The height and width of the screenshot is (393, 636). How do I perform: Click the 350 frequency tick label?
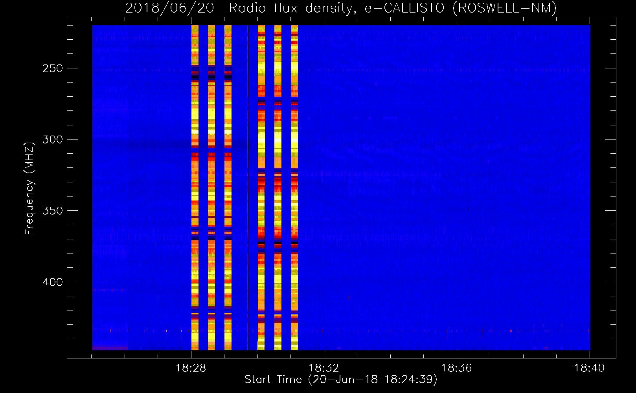(x=53, y=211)
